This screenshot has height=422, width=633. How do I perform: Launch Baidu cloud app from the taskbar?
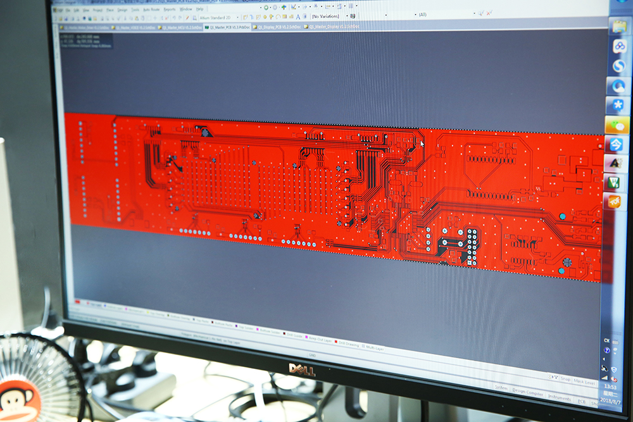click(618, 46)
